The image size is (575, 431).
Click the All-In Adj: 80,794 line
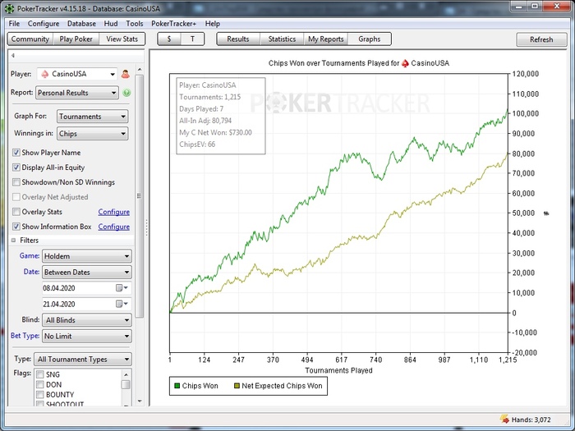205,121
